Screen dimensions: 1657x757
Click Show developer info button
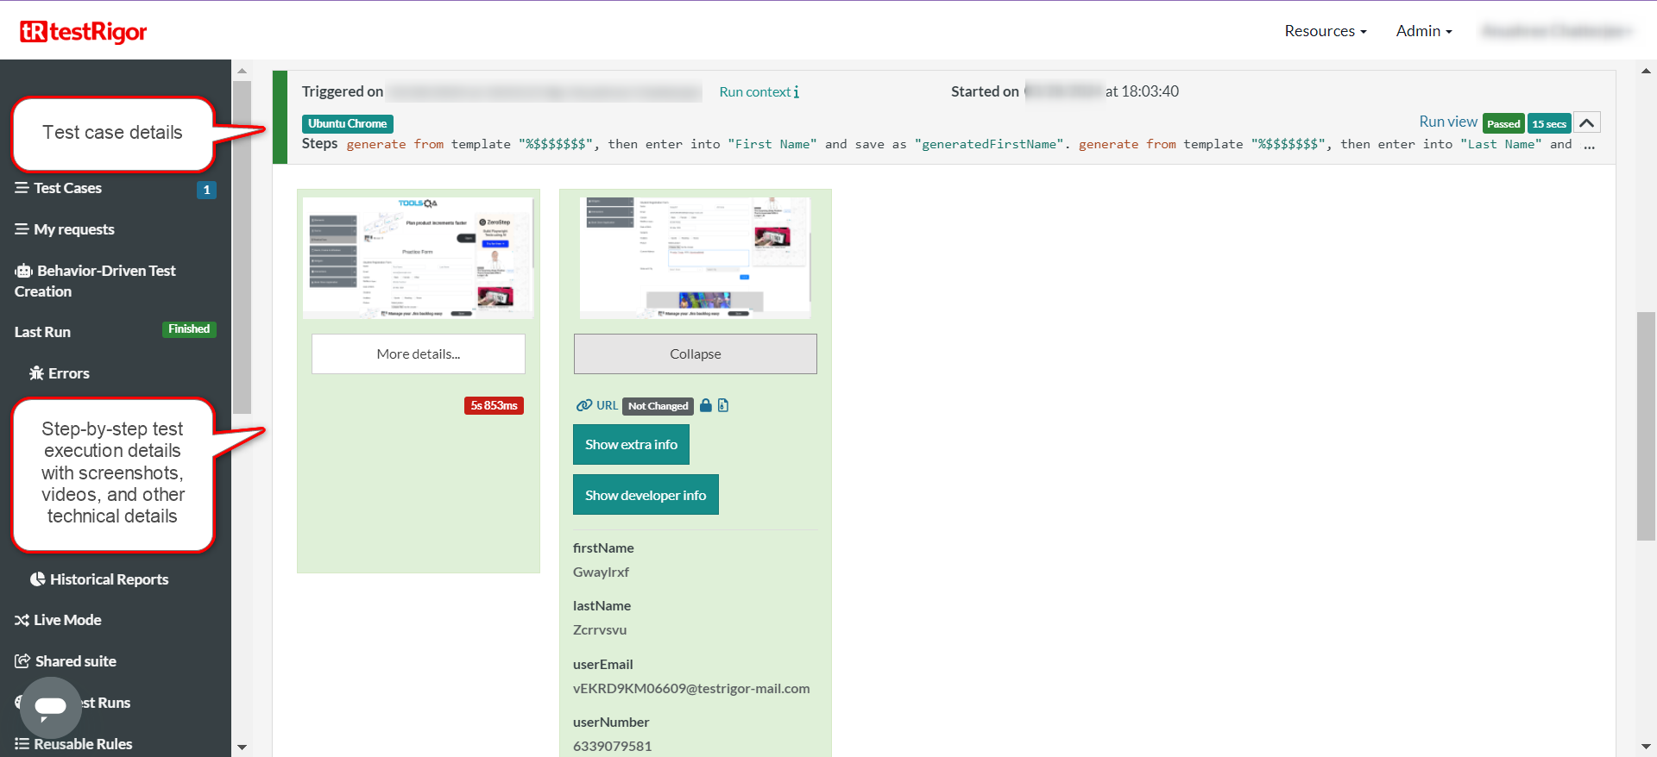click(x=645, y=495)
